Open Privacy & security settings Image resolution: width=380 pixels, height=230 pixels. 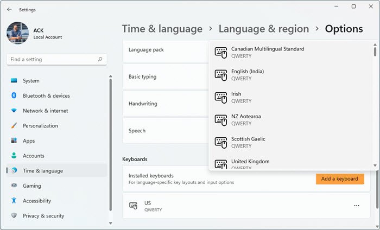pyautogui.click(x=43, y=216)
